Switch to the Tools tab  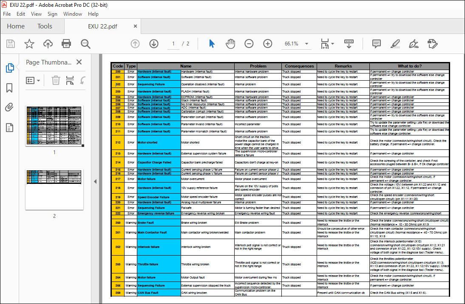(45, 26)
